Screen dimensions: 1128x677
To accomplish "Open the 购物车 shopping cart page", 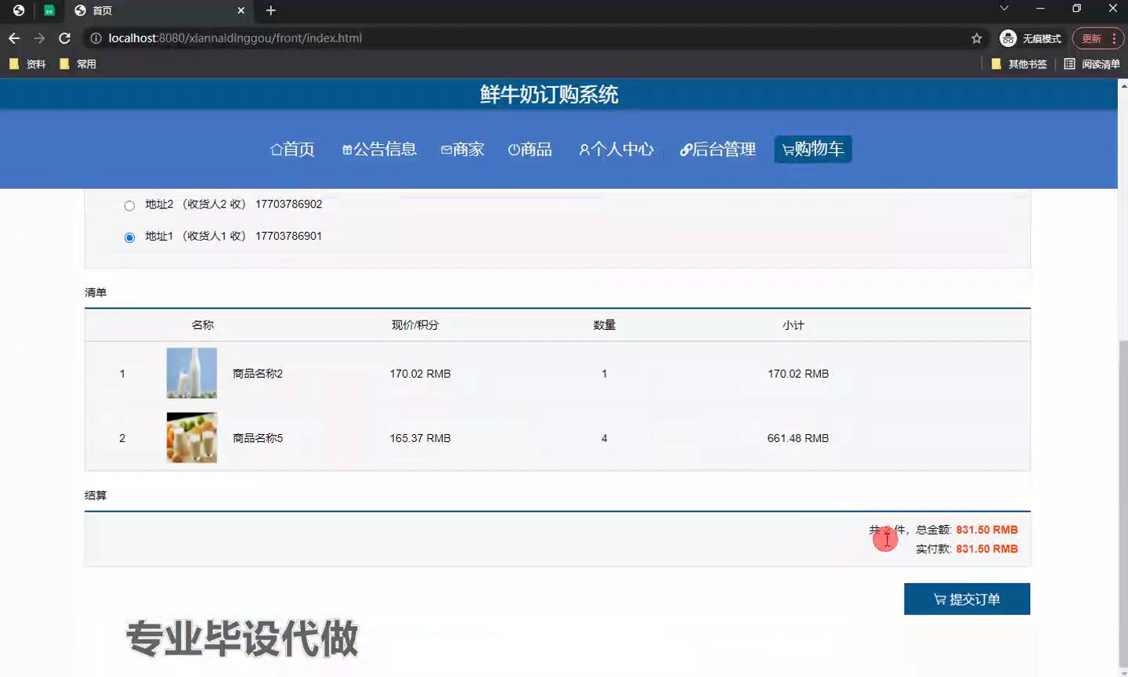I will [812, 150].
